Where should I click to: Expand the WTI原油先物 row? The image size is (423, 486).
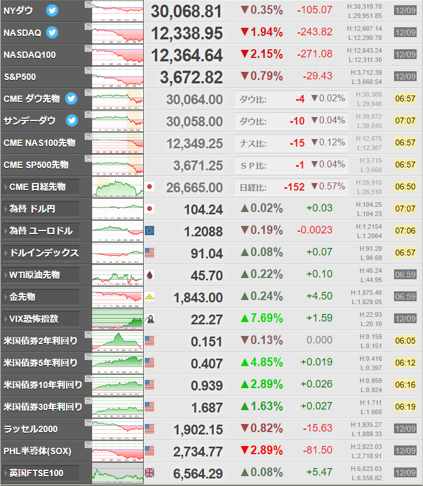tap(41, 275)
